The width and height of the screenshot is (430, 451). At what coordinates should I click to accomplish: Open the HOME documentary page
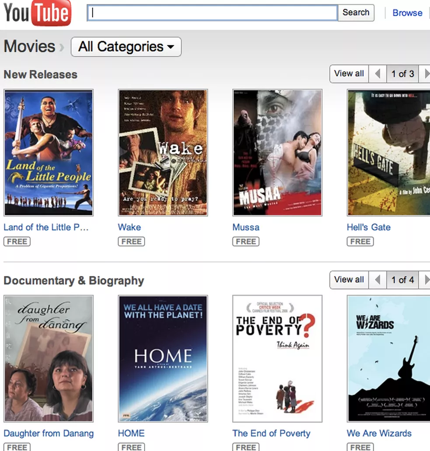pyautogui.click(x=131, y=433)
